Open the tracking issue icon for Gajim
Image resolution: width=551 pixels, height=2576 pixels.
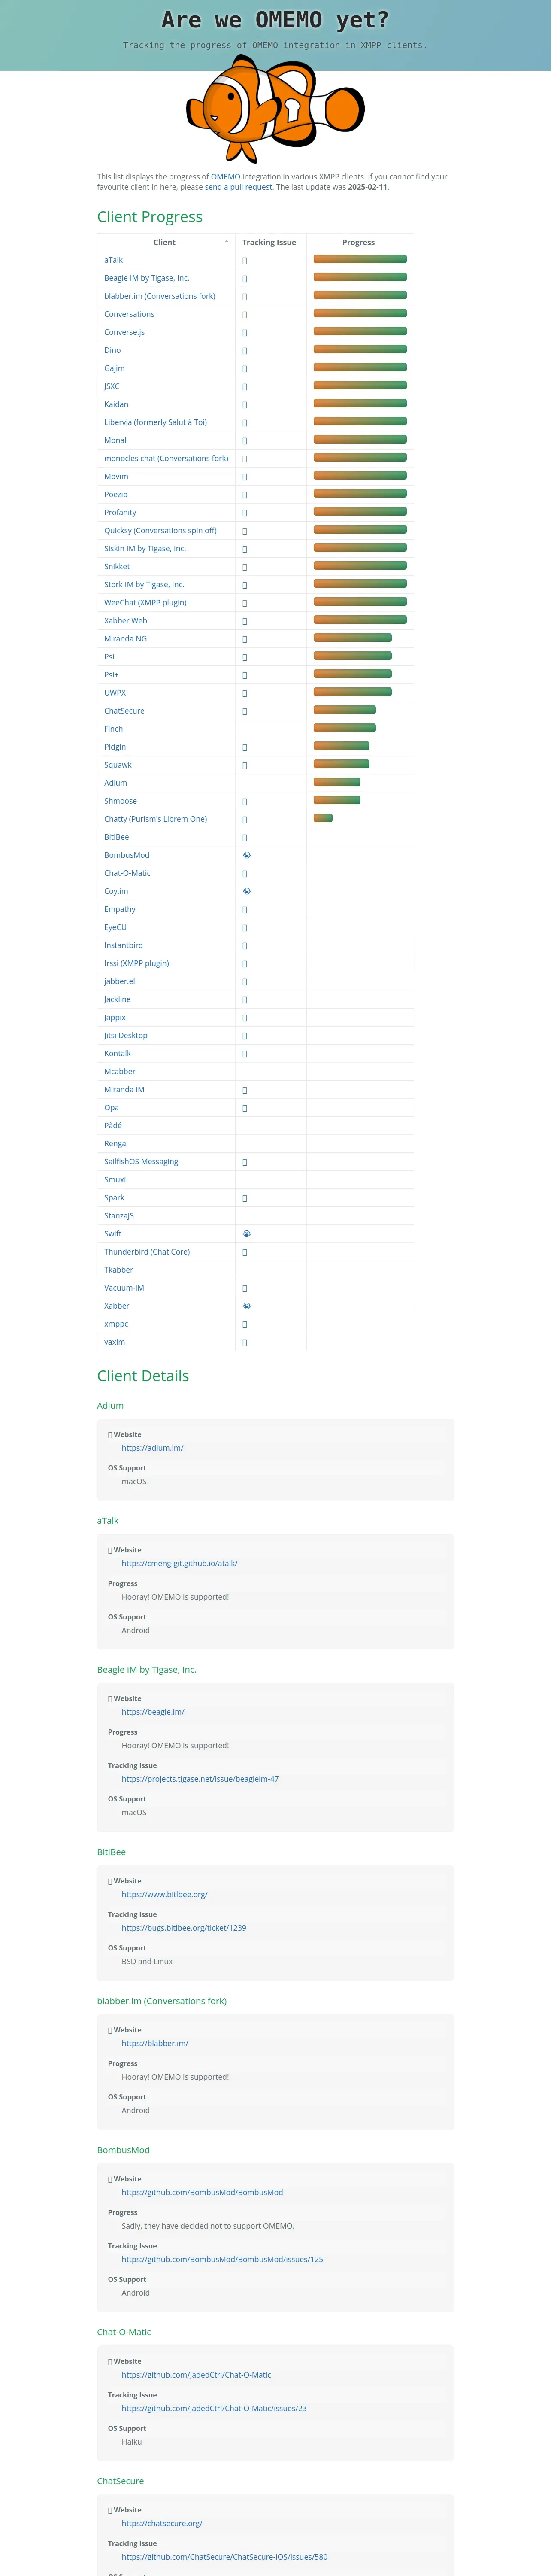click(245, 369)
